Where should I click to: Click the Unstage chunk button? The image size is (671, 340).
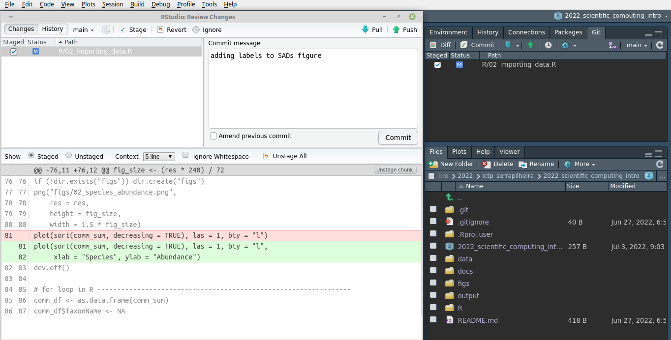coord(395,170)
